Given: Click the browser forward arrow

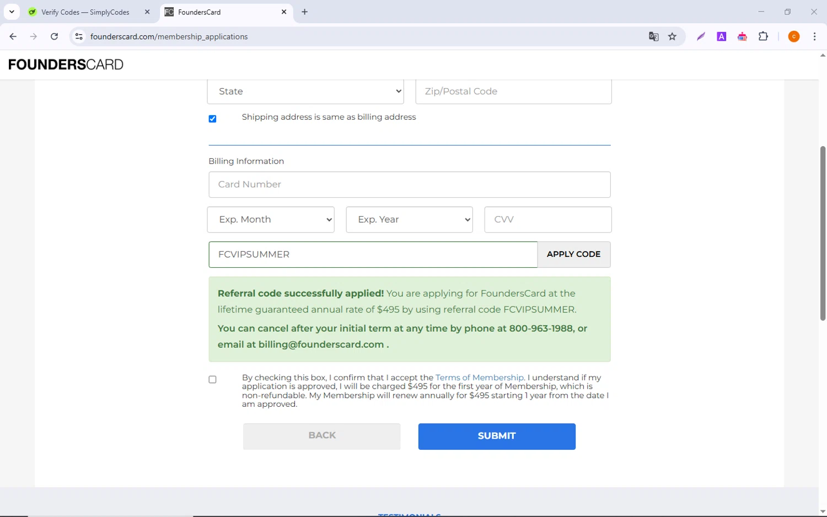Looking at the screenshot, I should point(34,36).
